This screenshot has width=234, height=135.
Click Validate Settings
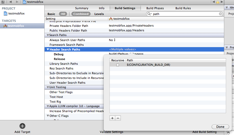pyautogui.click(x=112, y=132)
